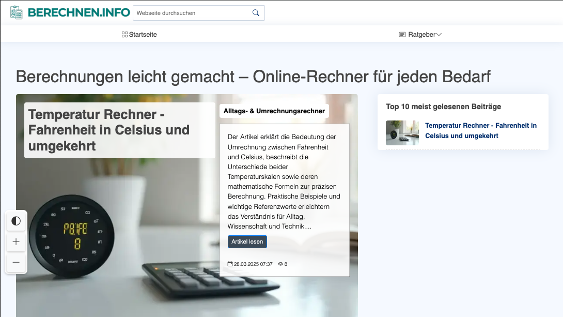The height and width of the screenshot is (317, 563).
Task: Toggle the dark/light contrast mode
Action: [x=16, y=221]
